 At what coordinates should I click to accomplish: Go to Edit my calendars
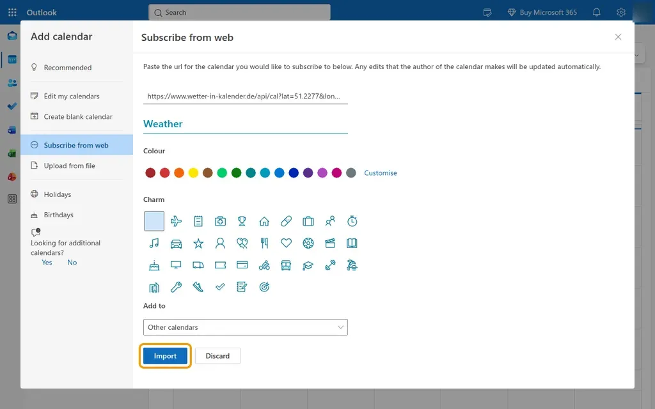77,96
